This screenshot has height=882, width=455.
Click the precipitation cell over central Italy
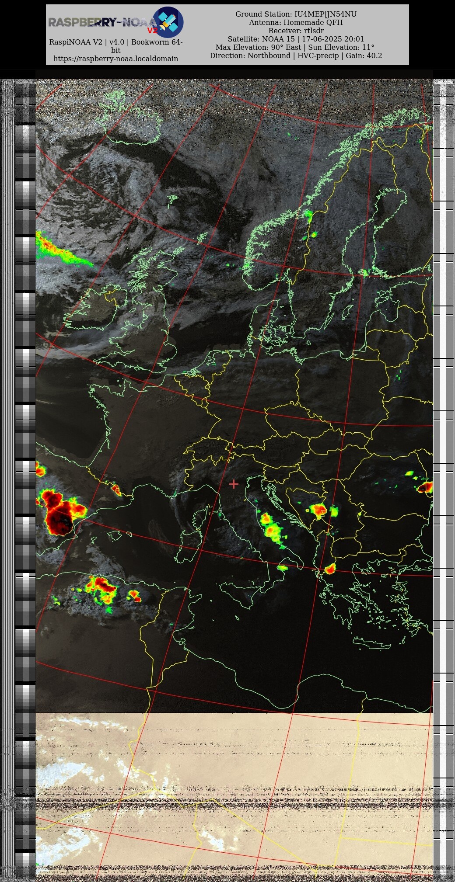(x=271, y=529)
